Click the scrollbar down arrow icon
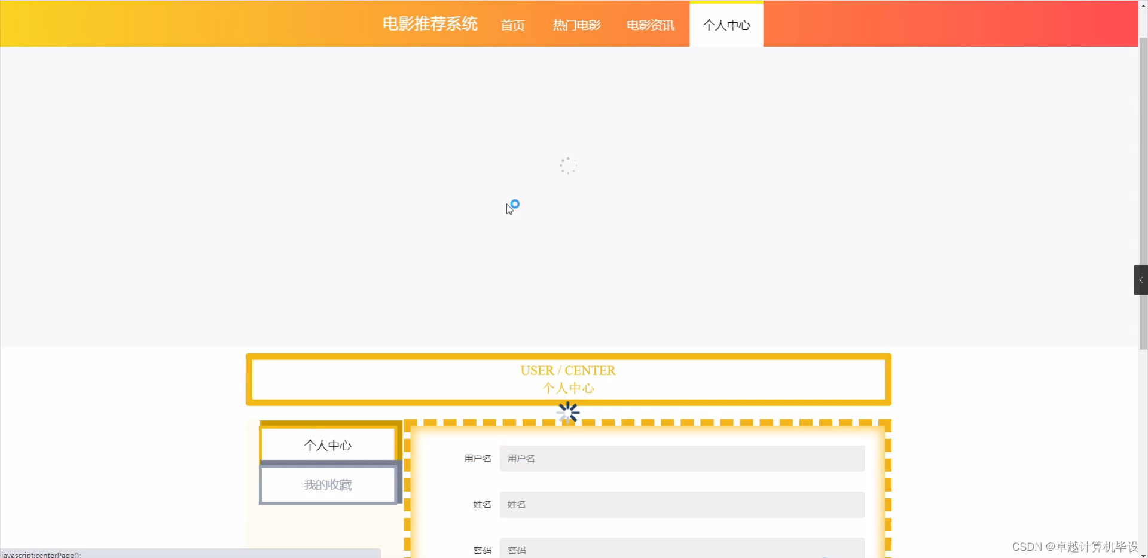Screen dimensions: 1148x558 (1144, 554)
